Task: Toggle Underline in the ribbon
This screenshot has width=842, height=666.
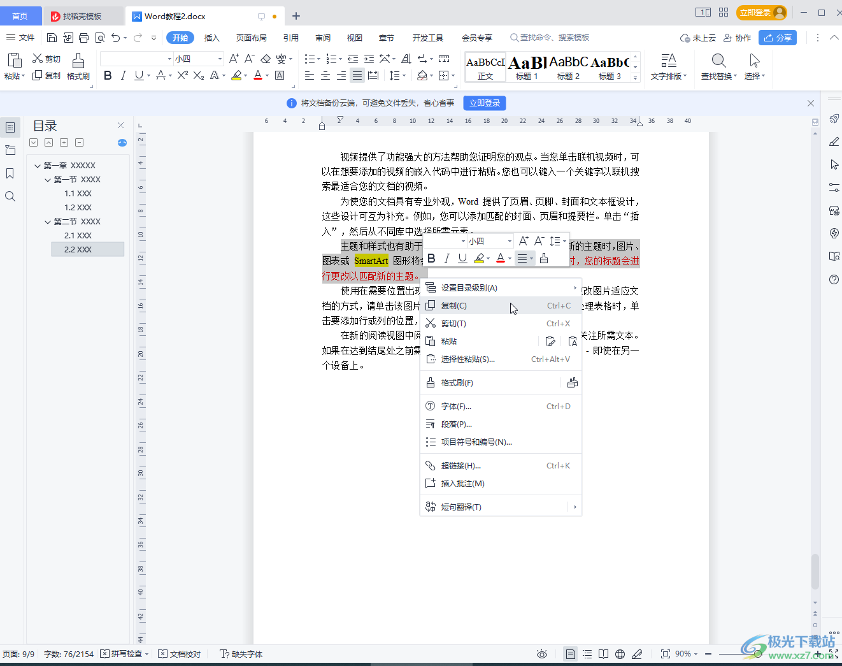Action: coord(139,75)
